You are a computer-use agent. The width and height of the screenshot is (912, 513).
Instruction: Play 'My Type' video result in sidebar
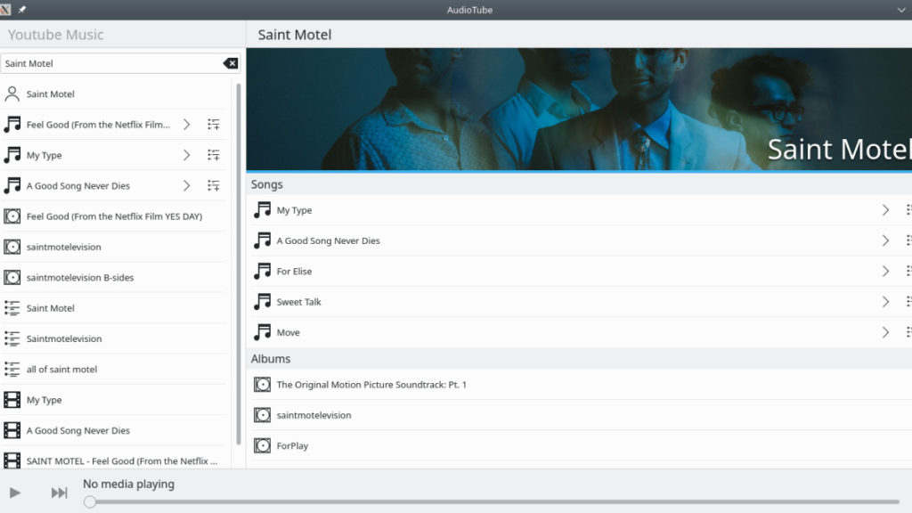click(x=45, y=400)
